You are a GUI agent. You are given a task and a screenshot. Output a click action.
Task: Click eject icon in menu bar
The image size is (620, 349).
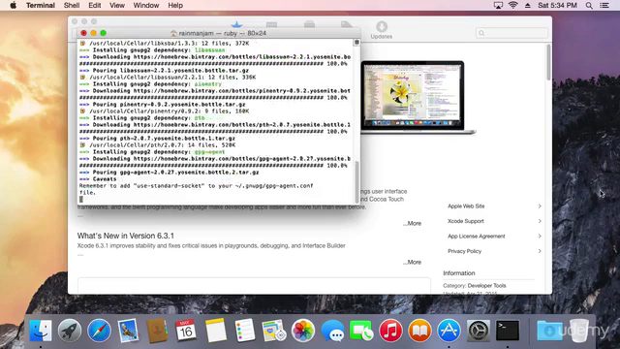[527, 6]
